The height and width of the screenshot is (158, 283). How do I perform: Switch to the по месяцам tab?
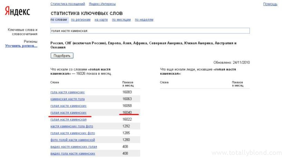coord(121,20)
